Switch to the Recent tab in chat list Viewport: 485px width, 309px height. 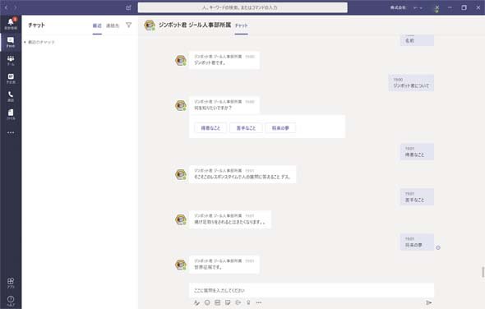(97, 25)
